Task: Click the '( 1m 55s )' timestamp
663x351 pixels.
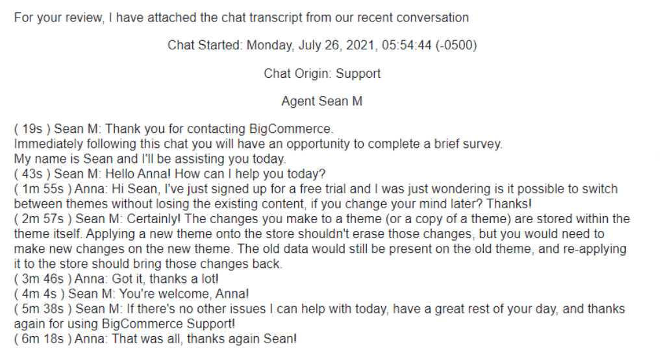Action: 43,189
